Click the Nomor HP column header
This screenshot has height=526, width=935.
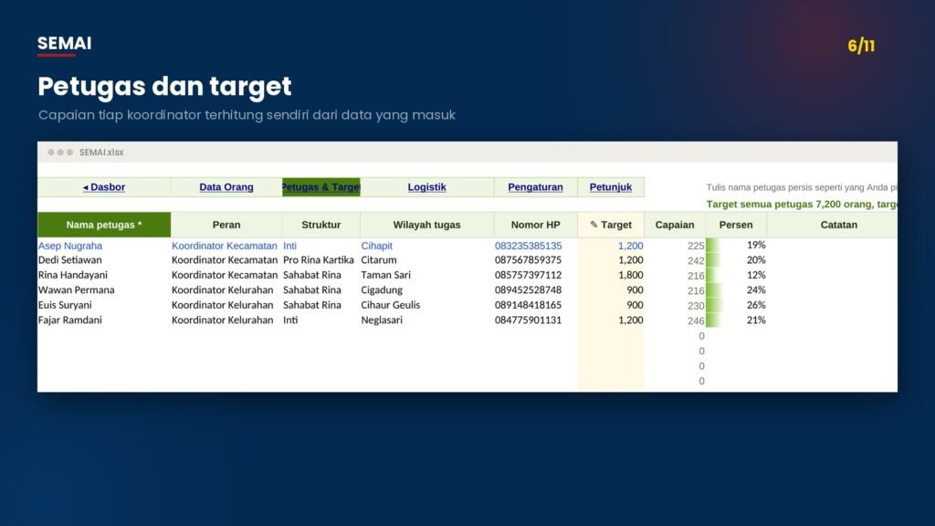[x=535, y=225]
